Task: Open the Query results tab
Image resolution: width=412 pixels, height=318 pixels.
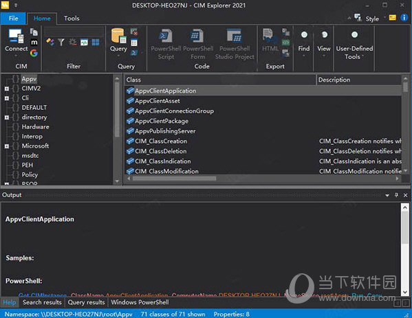Action: pos(86,302)
